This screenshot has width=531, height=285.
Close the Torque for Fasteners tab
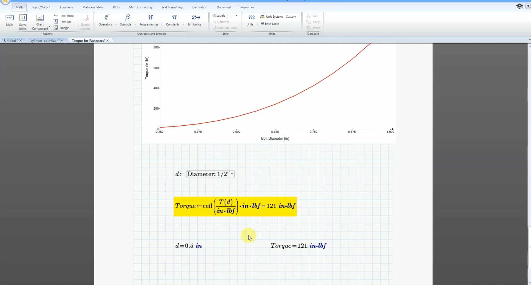click(x=108, y=41)
